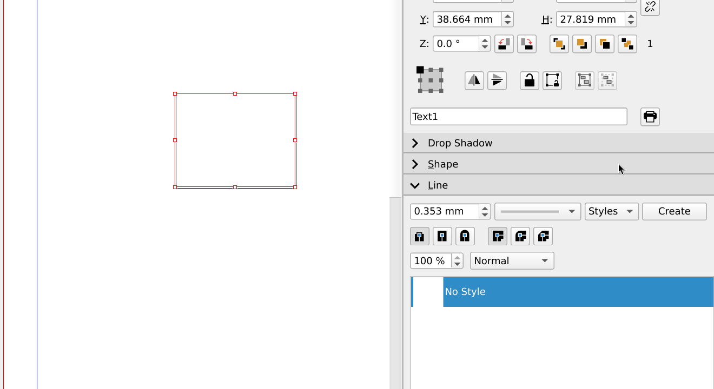The width and height of the screenshot is (714, 389).
Task: Collapse the Line section
Action: click(x=415, y=185)
